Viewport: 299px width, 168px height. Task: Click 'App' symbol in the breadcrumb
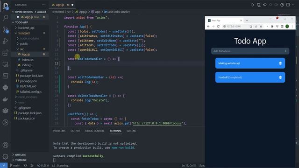98,12
